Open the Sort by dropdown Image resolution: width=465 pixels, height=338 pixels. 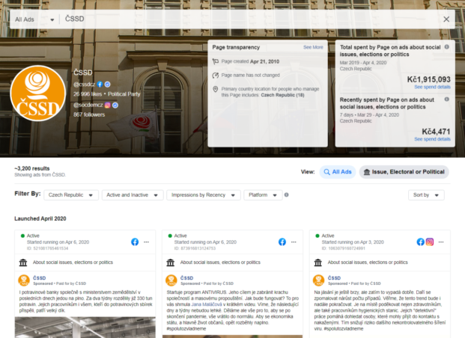426,195
